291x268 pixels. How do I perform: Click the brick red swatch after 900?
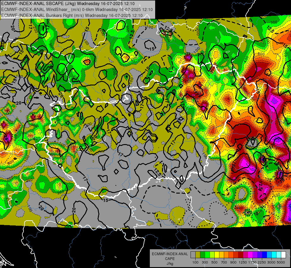click(236, 255)
